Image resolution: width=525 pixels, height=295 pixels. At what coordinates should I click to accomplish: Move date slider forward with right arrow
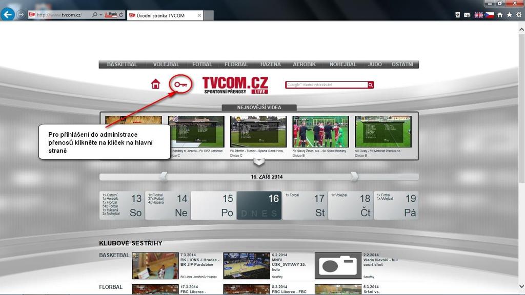354,176
